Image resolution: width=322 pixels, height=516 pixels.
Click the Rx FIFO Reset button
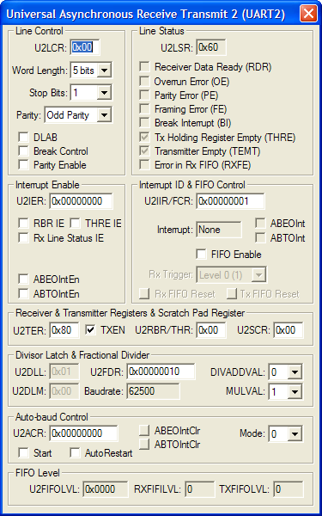(x=144, y=293)
